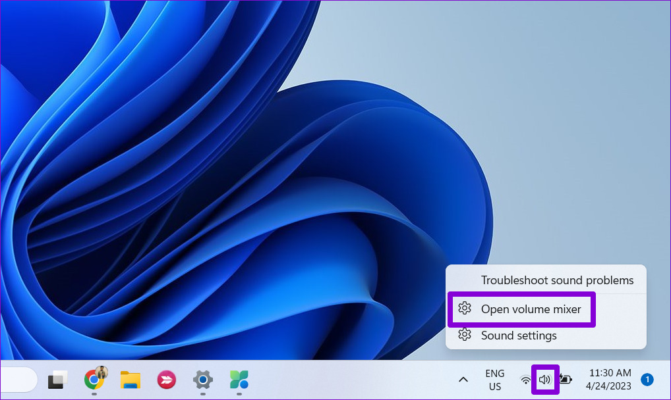The image size is (671, 400).
Task: Open File Explorer from the taskbar
Action: (x=130, y=380)
